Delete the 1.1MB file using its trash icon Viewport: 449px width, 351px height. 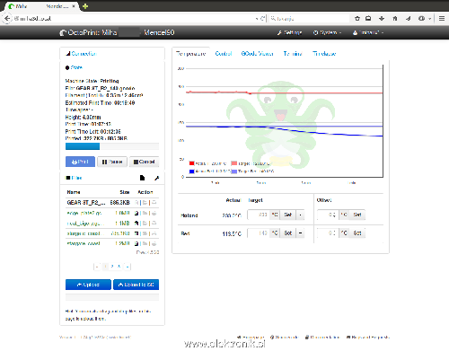click(136, 224)
